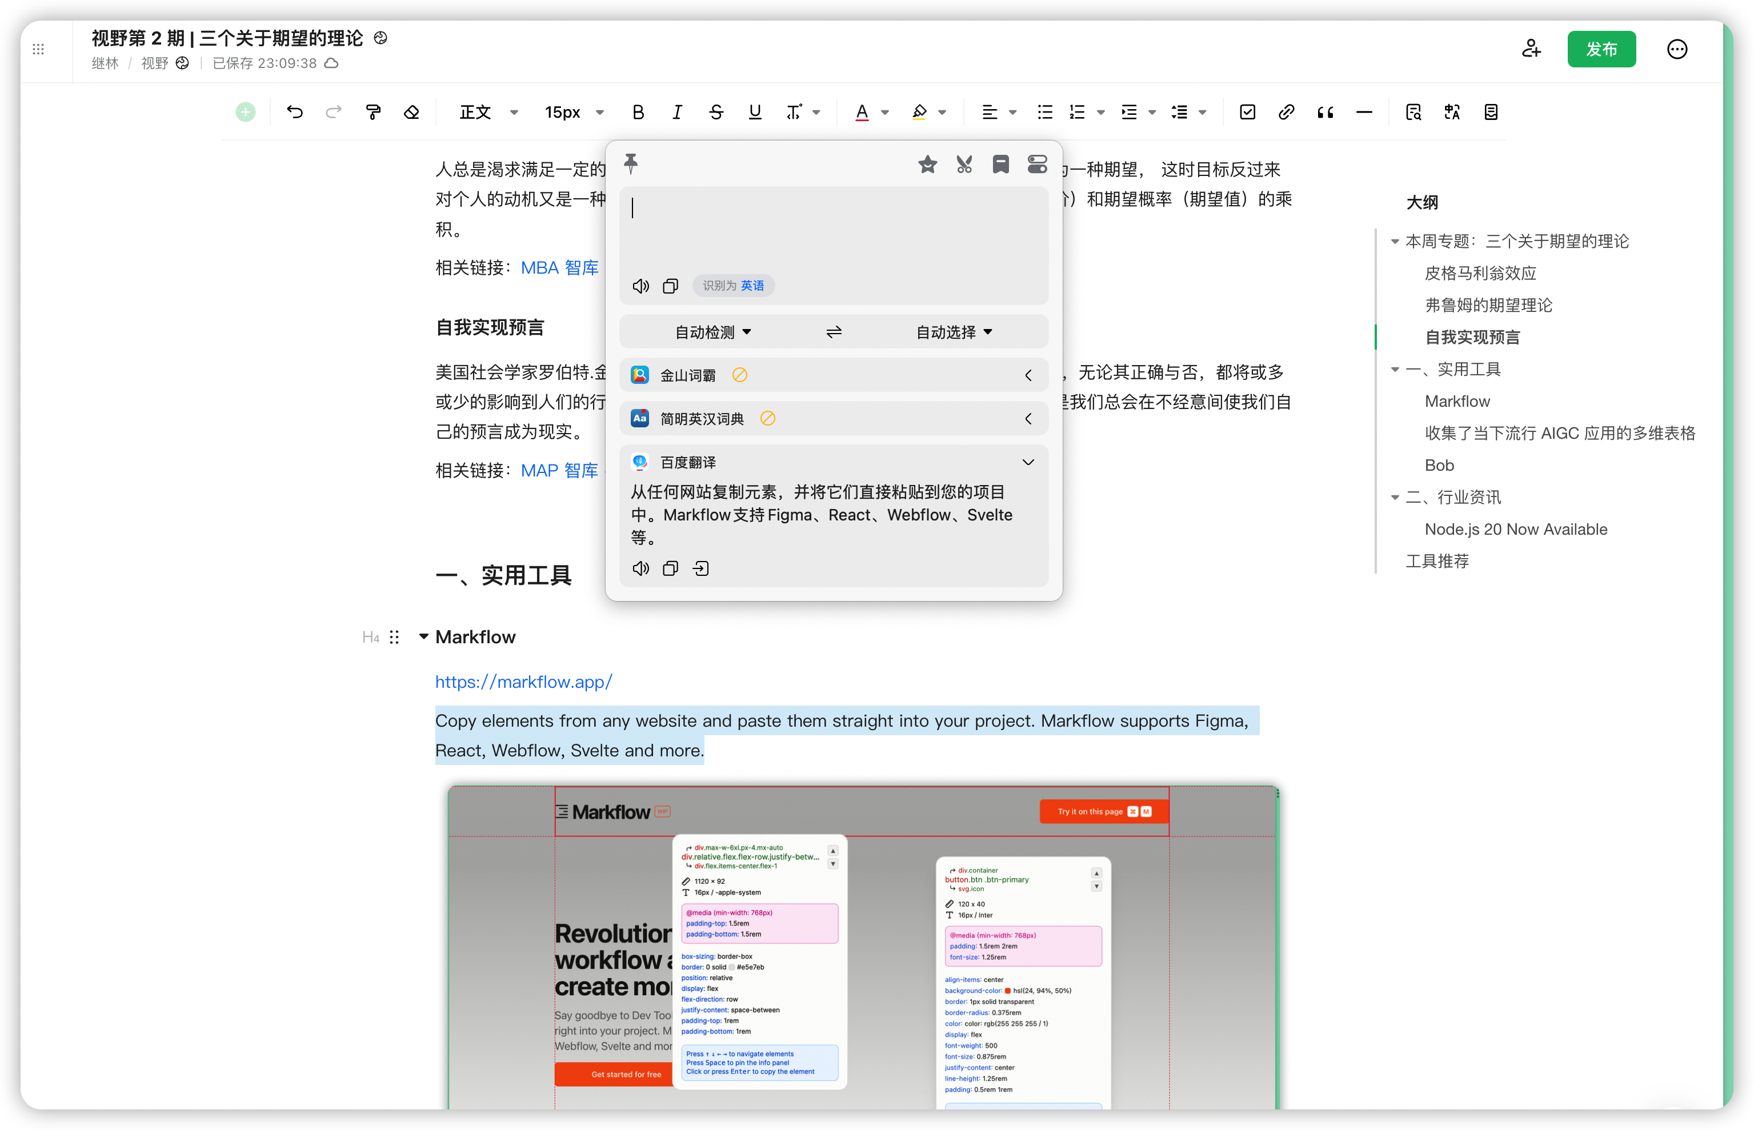Play pronunciation of Baidu translation result
The width and height of the screenshot is (1754, 1130).
click(x=640, y=568)
